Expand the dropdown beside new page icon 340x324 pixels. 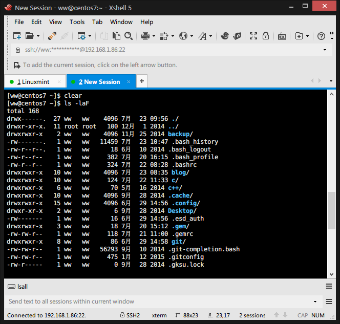click(x=307, y=36)
